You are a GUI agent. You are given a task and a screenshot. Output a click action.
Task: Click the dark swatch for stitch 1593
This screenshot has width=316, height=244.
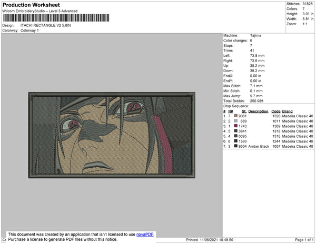click(x=236, y=141)
